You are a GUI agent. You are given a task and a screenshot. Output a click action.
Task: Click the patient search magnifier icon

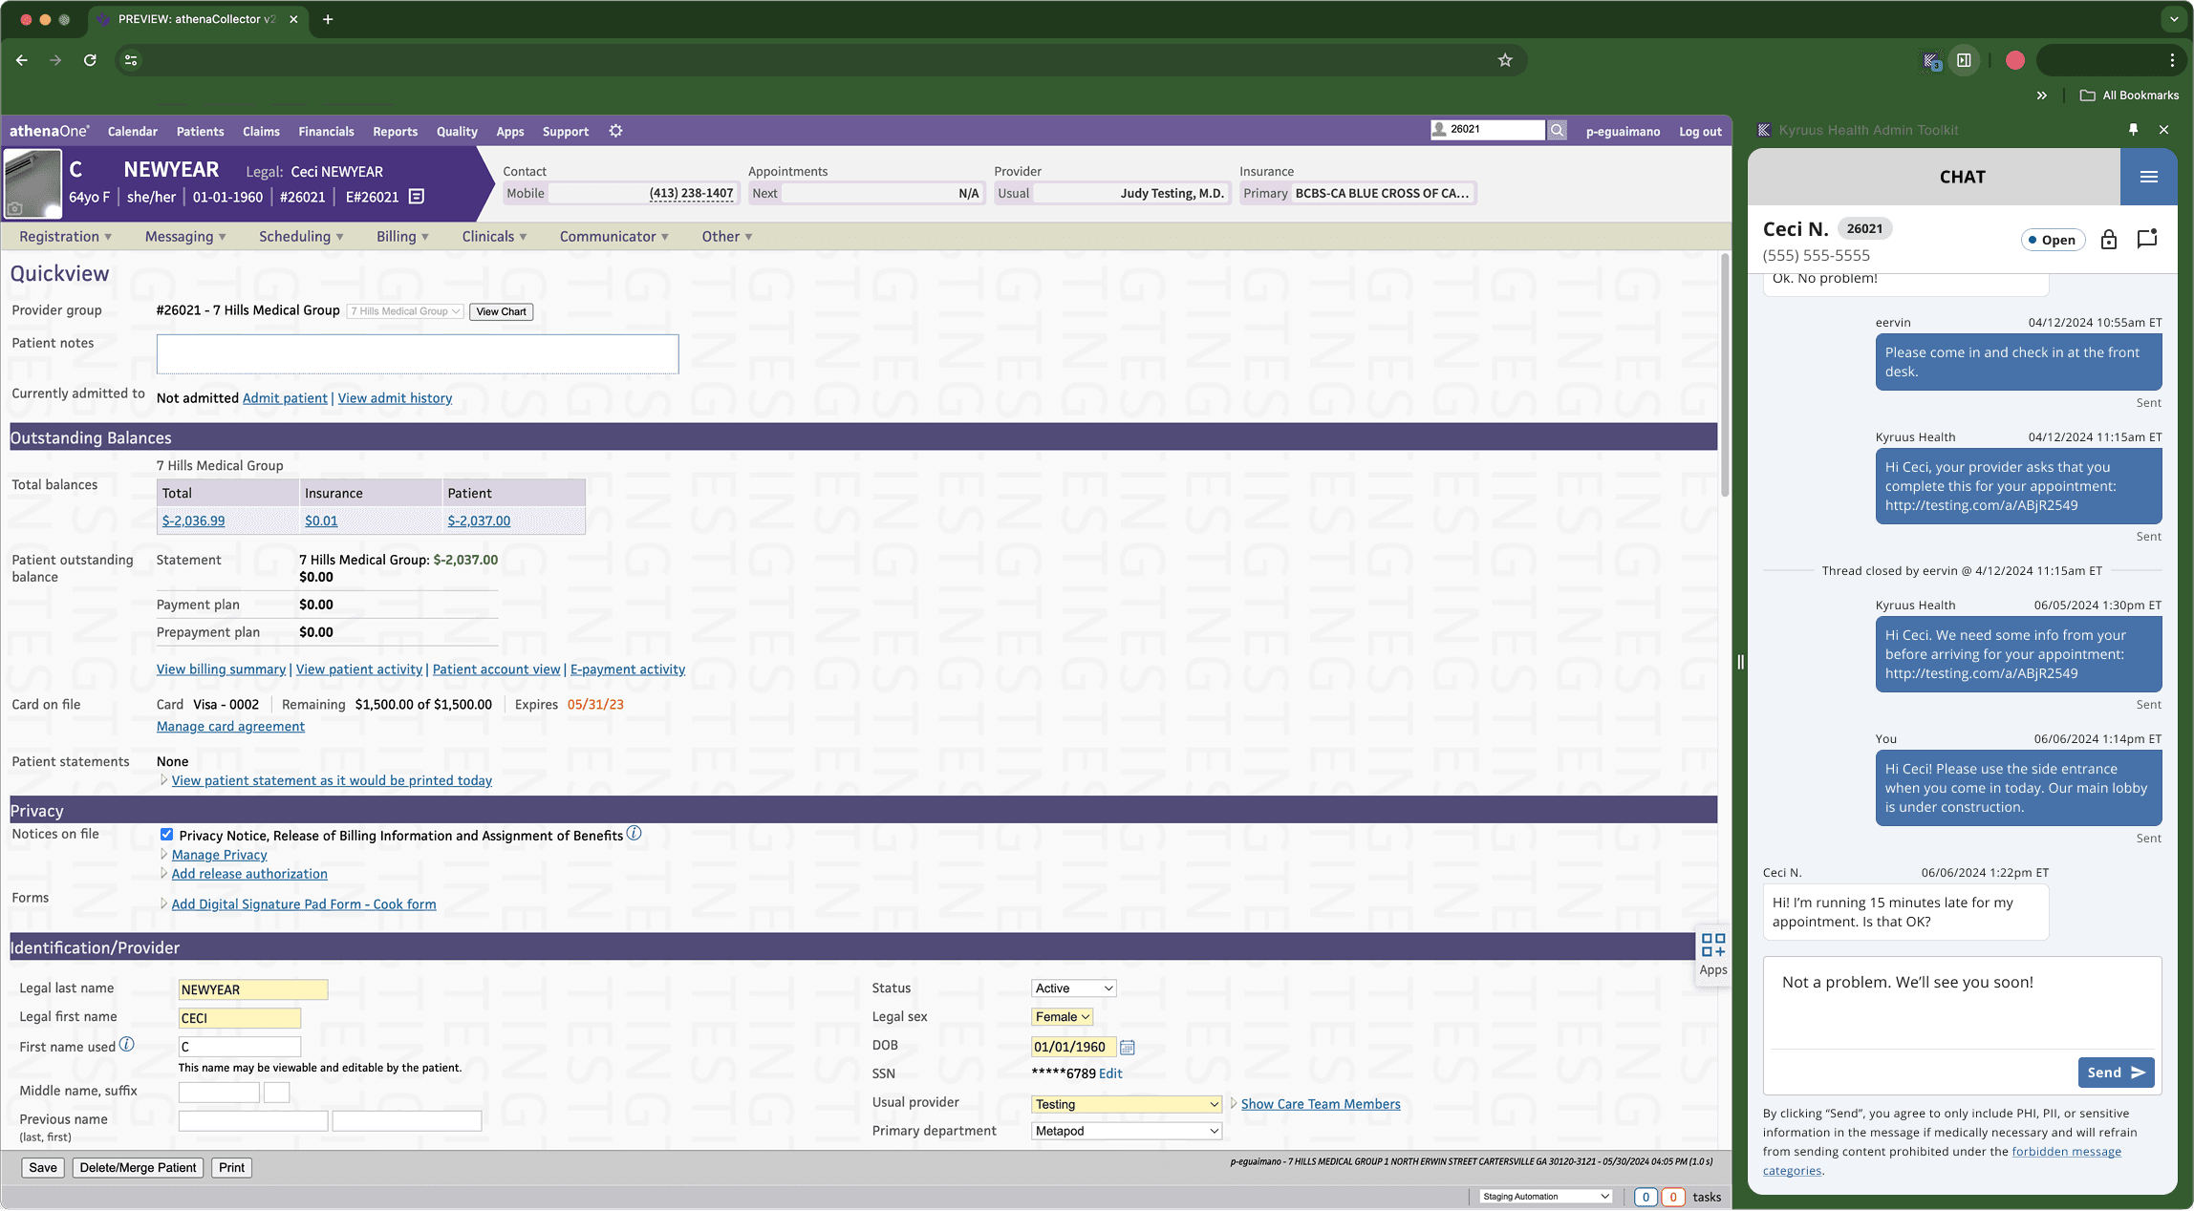tap(1557, 130)
